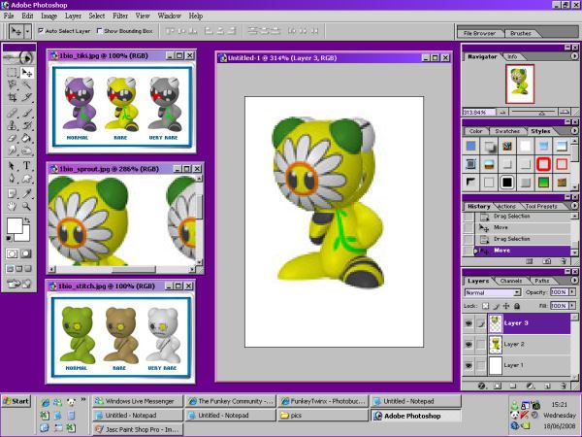Hide Layer 2 using eye icon
The height and width of the screenshot is (437, 582).
coord(469,345)
